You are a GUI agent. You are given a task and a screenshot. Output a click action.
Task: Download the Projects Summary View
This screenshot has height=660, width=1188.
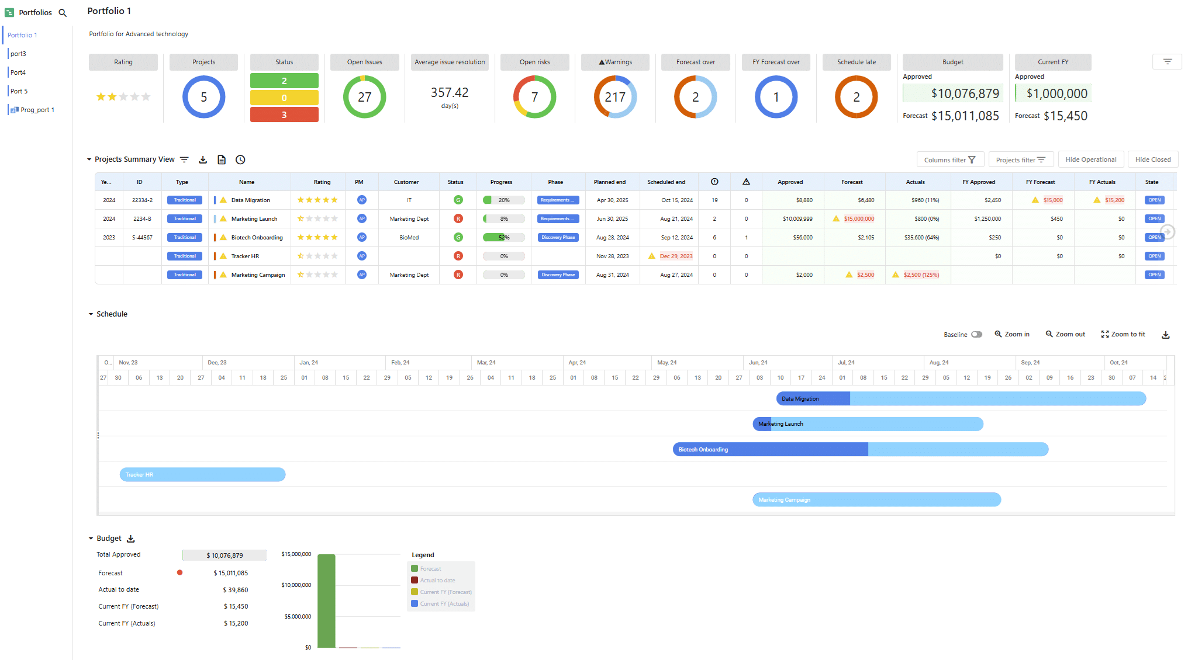(x=203, y=159)
